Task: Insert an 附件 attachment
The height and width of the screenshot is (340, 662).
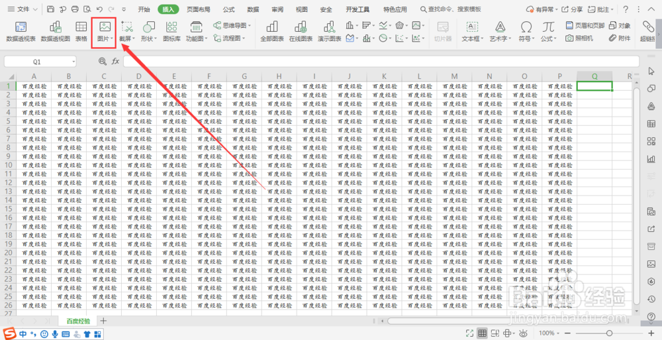Action: [620, 38]
